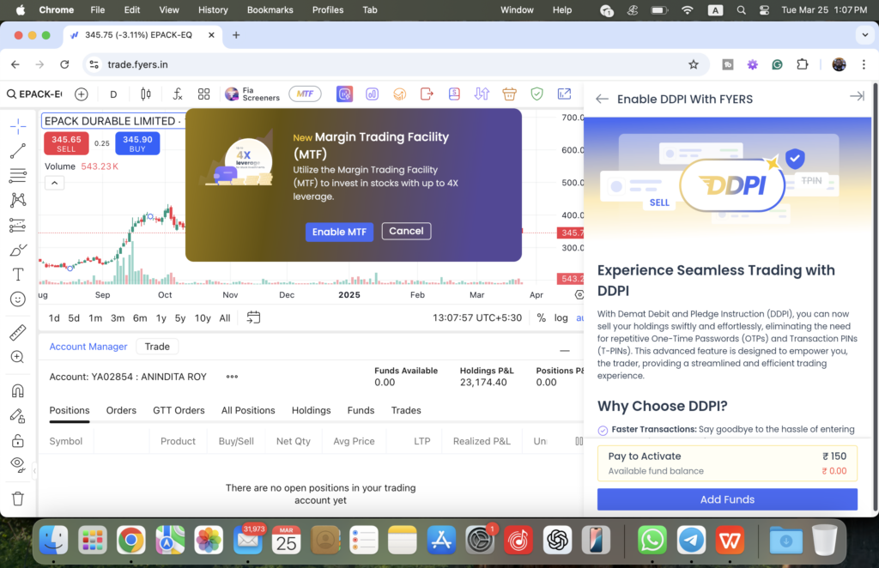Click the EPACK-EQ symbol search field
Screen dimensions: 879x568
pyautogui.click(x=34, y=94)
